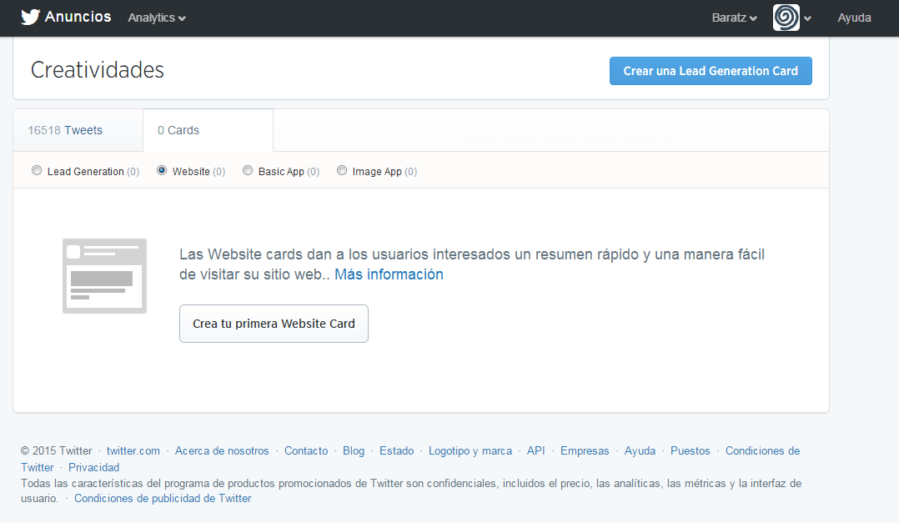Open the Blog footer link
Image resolution: width=899 pixels, height=523 pixels.
[354, 450]
